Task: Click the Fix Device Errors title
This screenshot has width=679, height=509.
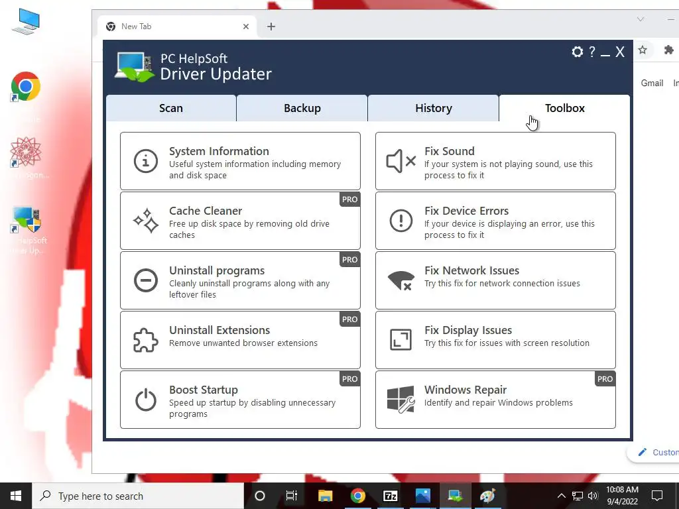Action: pyautogui.click(x=466, y=211)
